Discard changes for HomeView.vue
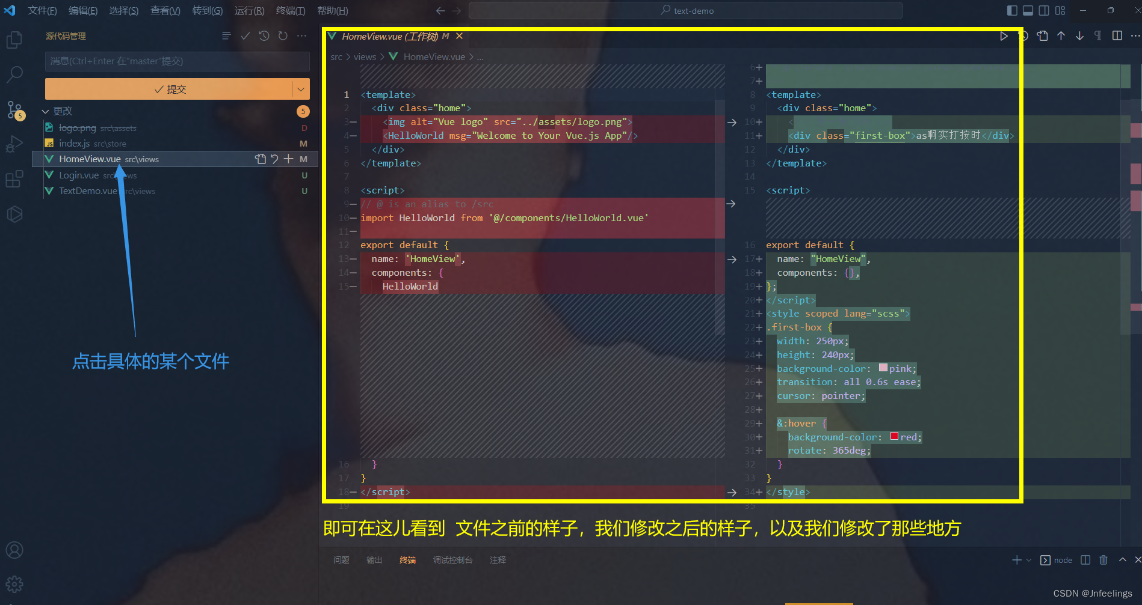The width and height of the screenshot is (1142, 605). click(274, 159)
